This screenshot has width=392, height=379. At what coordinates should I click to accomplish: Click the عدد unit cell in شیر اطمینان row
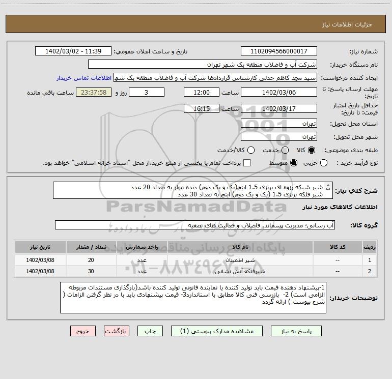(142, 260)
